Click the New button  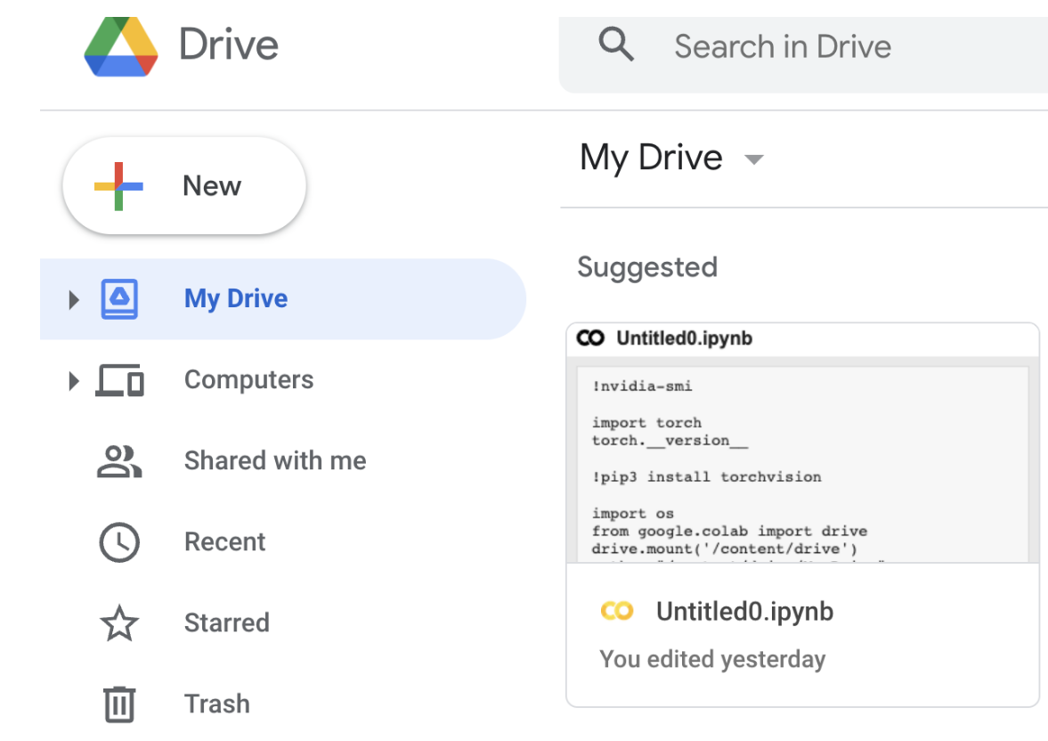tap(184, 186)
